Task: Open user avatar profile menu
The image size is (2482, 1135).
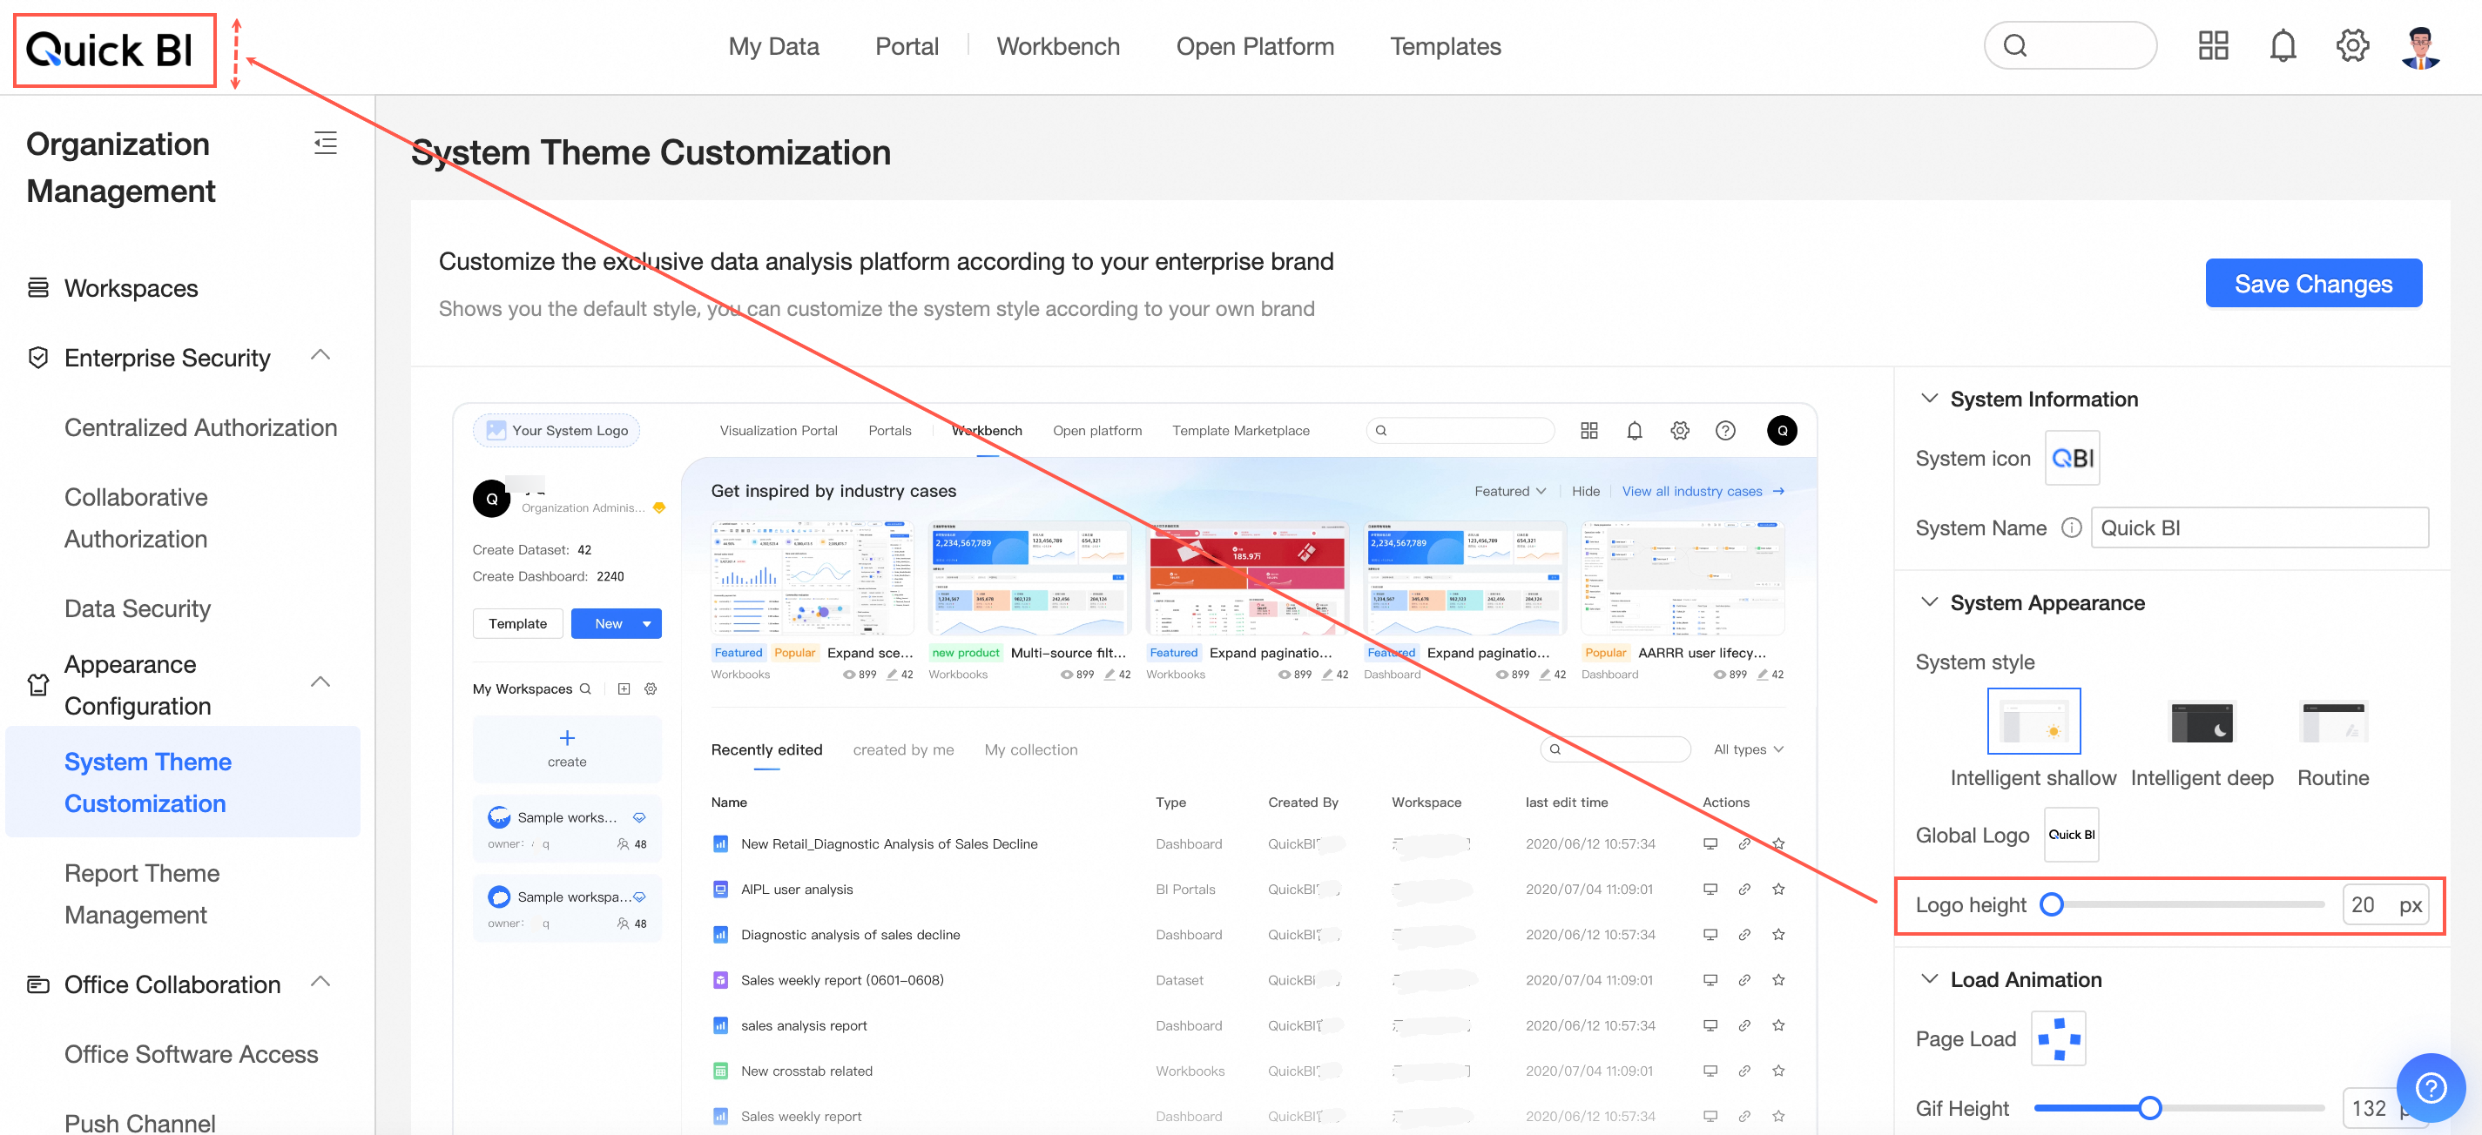Action: (x=2421, y=46)
